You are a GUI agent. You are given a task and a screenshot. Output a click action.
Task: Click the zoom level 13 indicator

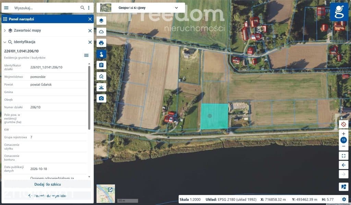pyautogui.click(x=343, y=140)
